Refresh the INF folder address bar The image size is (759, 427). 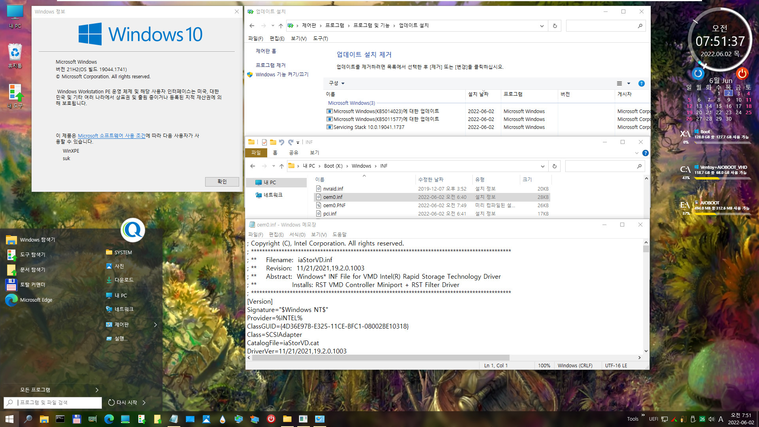click(x=554, y=166)
